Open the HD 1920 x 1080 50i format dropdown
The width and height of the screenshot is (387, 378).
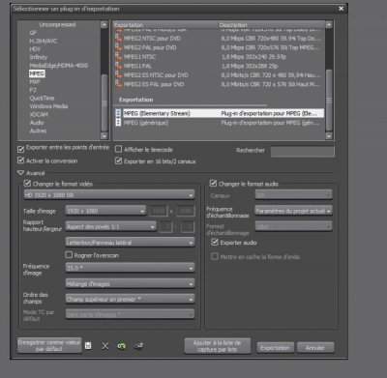click(x=109, y=195)
